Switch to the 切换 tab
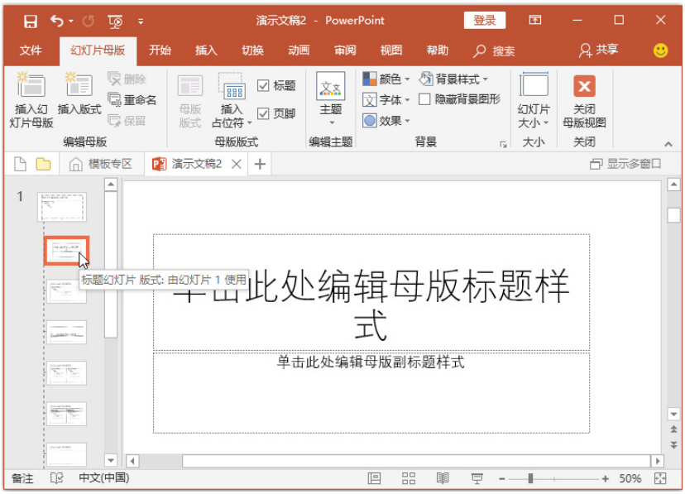 coord(253,50)
